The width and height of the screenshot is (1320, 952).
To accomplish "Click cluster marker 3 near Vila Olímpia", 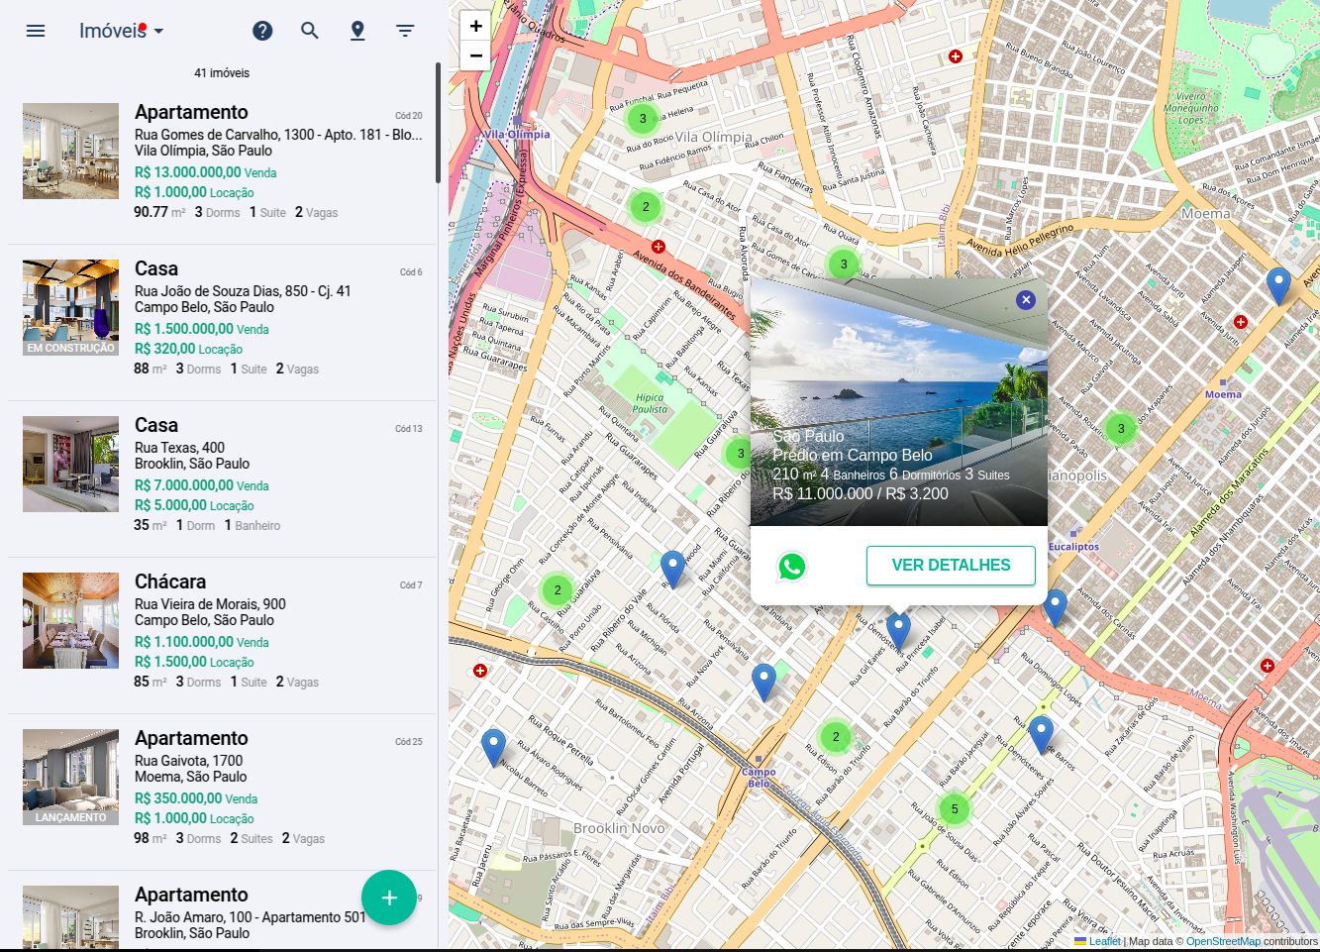I will click(643, 119).
